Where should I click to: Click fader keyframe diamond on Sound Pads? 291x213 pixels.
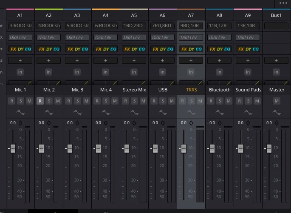[248, 123]
